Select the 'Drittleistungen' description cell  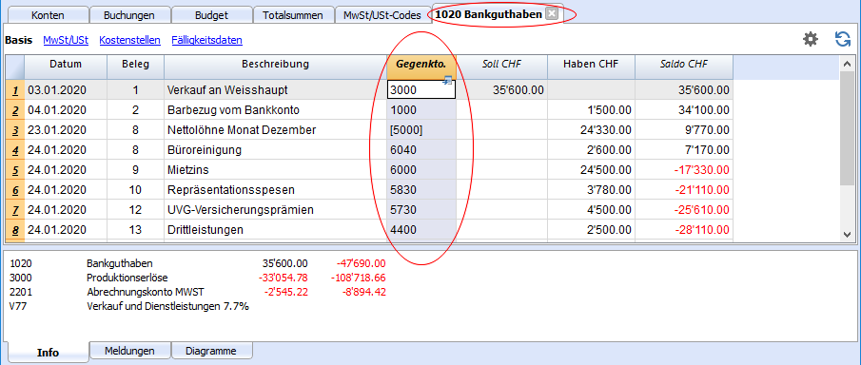pyautogui.click(x=275, y=229)
